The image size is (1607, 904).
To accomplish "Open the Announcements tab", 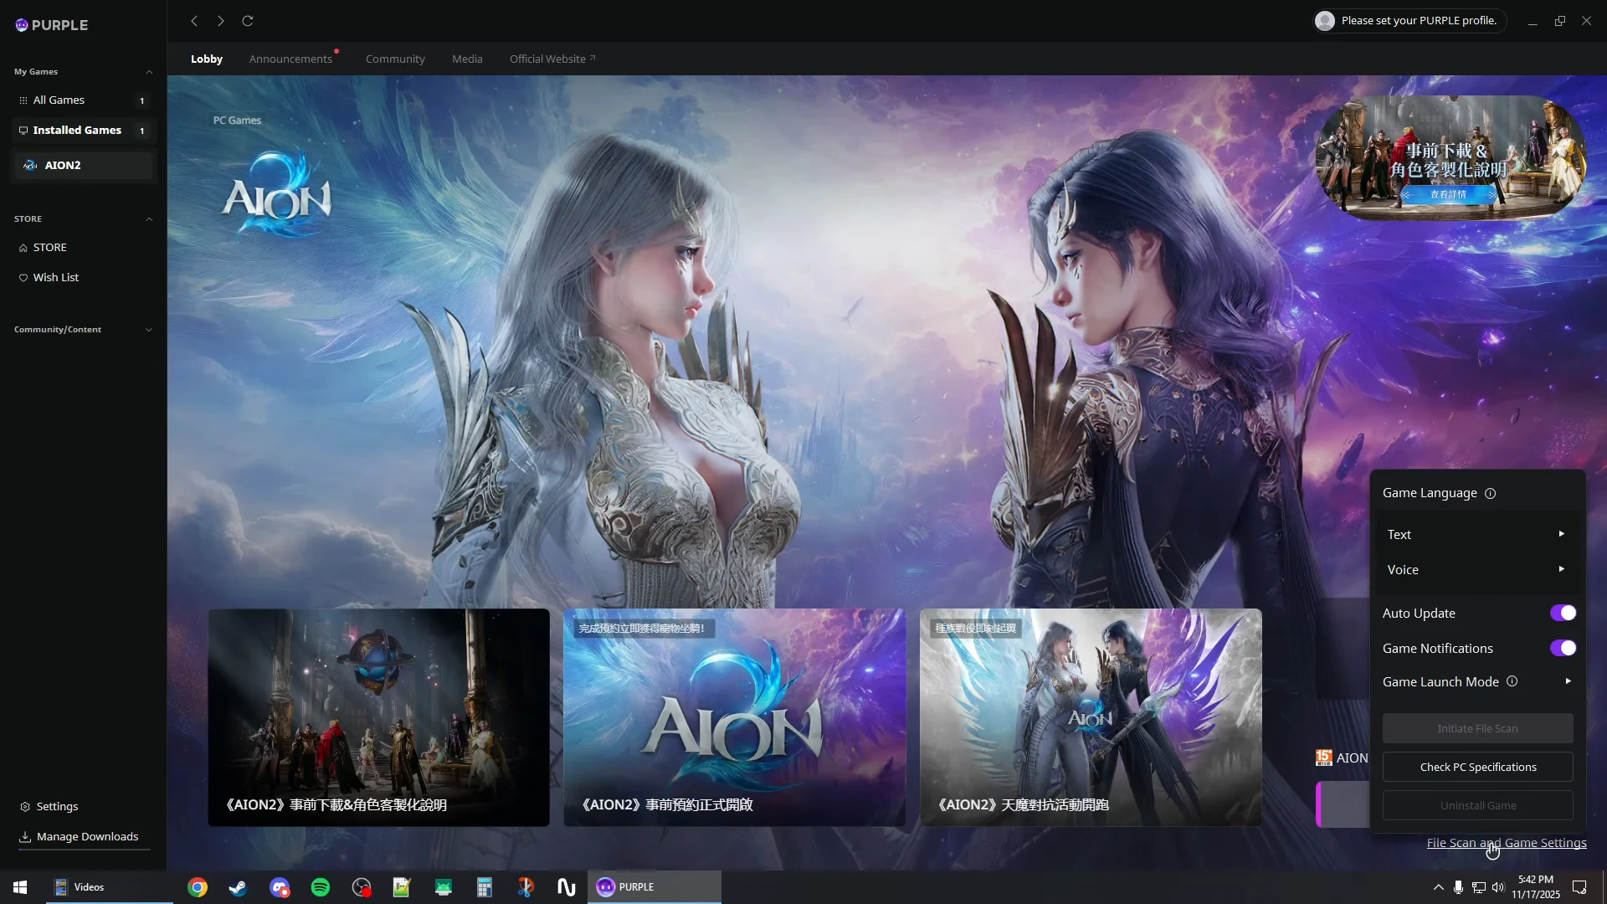I will tap(291, 59).
